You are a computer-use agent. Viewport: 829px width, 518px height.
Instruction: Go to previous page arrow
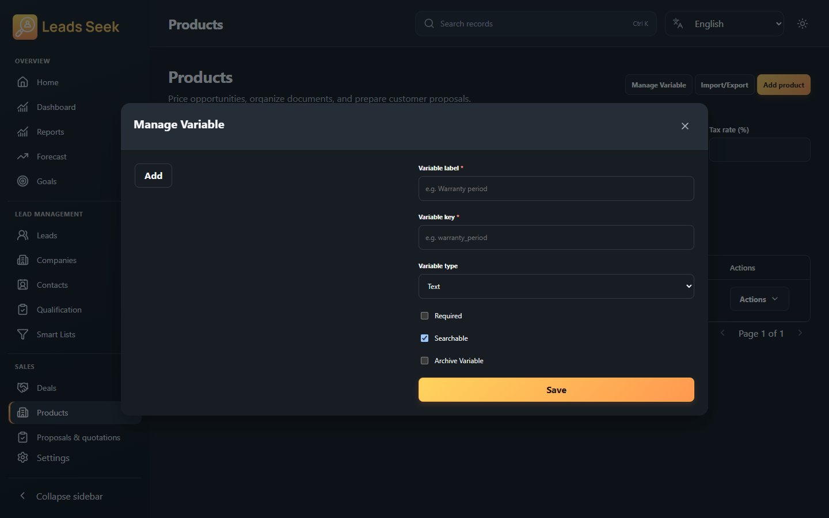[x=723, y=333]
